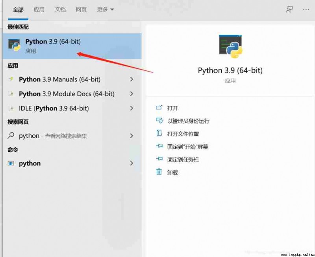The height and width of the screenshot is (257, 315).
Task: Choose 以管理员身份运行
Action: point(188,121)
